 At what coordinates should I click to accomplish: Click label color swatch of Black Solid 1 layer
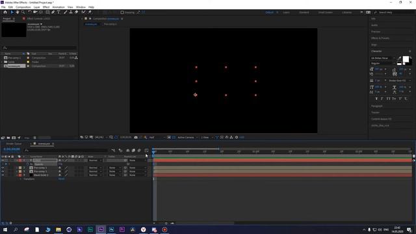(20, 175)
